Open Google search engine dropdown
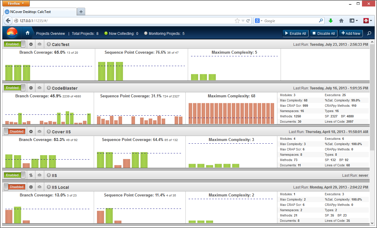This screenshot has width=377, height=228. coord(259,21)
